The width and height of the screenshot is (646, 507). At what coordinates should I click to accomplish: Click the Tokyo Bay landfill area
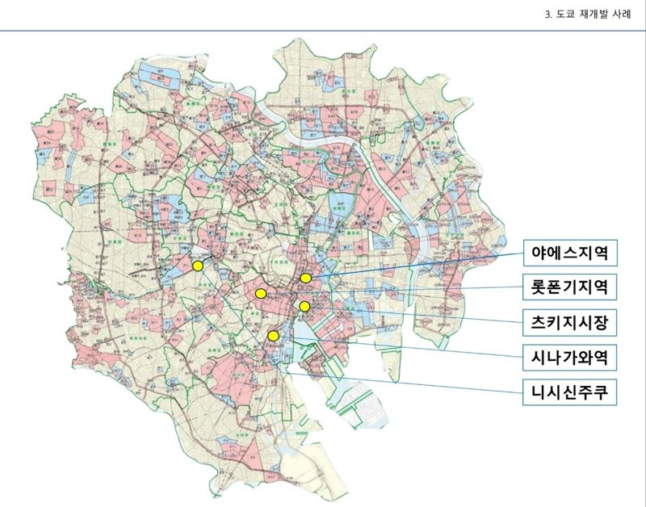pyautogui.click(x=363, y=404)
